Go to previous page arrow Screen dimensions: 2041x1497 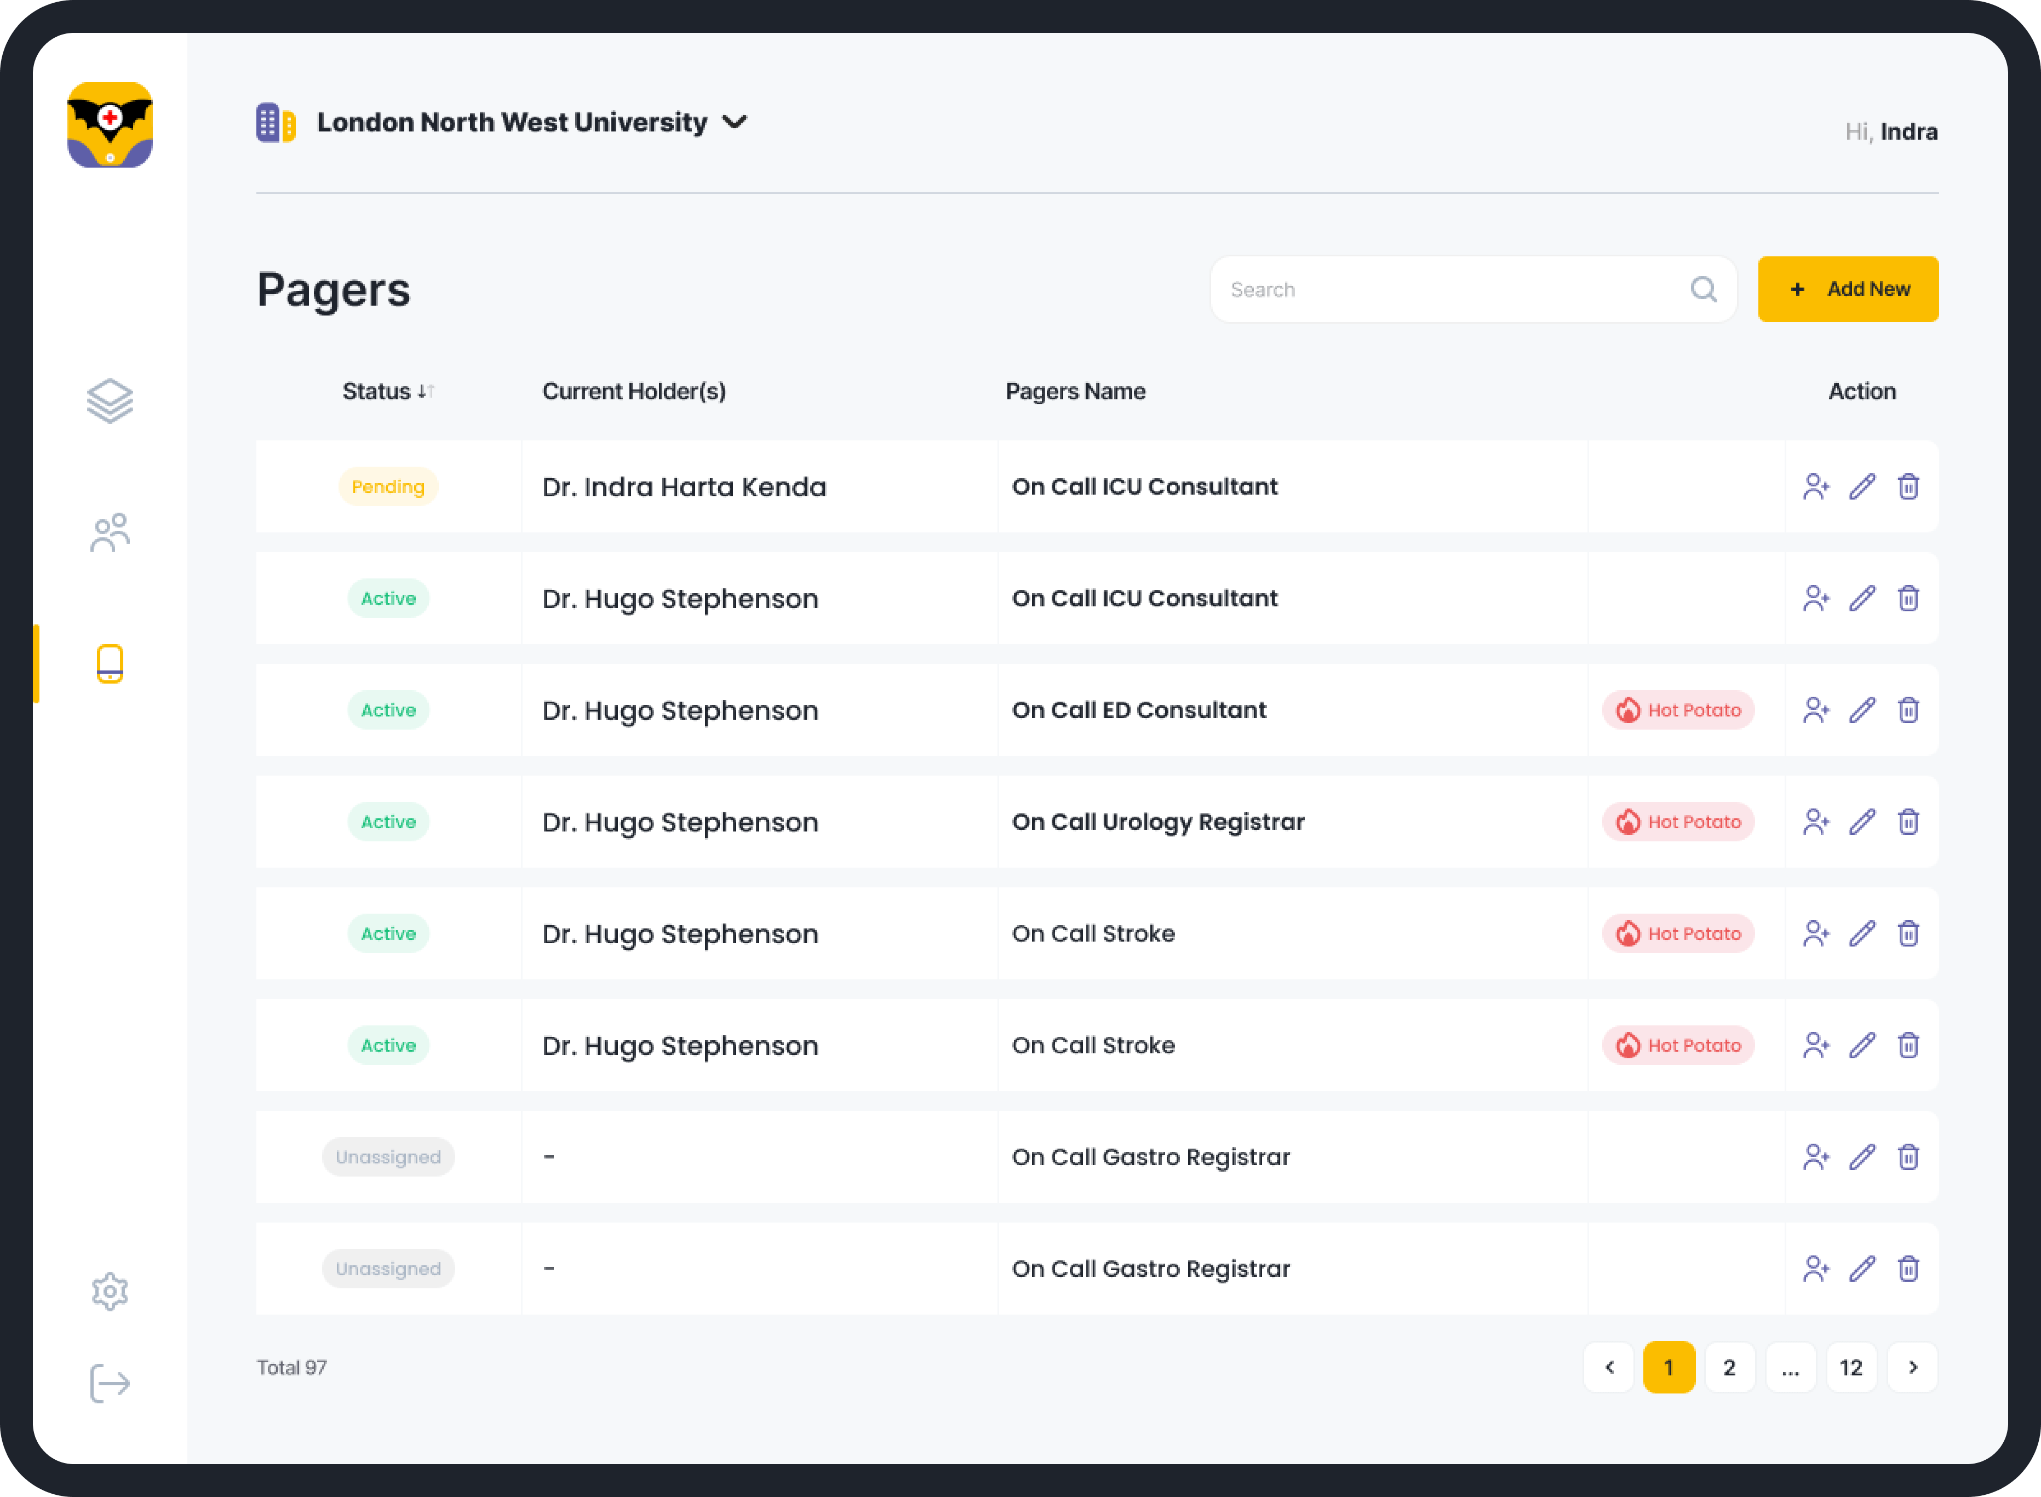coord(1609,1367)
